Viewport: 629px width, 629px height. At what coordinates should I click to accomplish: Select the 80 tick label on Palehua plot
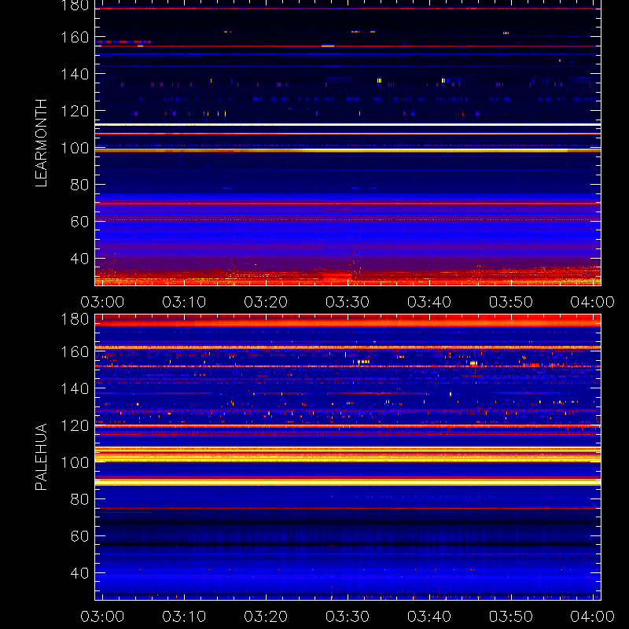79,499
